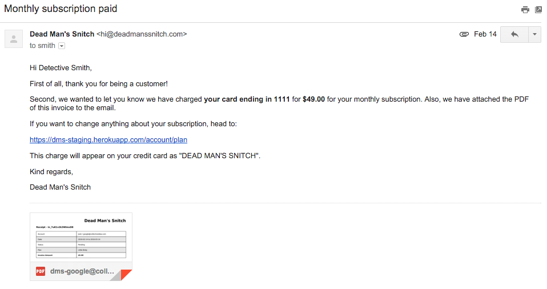The width and height of the screenshot is (547, 289).
Task: Click the bold 'your card ending in 1111' text
Action: click(x=247, y=99)
